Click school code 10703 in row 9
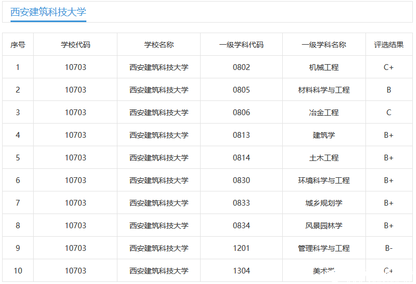416x284 pixels. point(76,248)
